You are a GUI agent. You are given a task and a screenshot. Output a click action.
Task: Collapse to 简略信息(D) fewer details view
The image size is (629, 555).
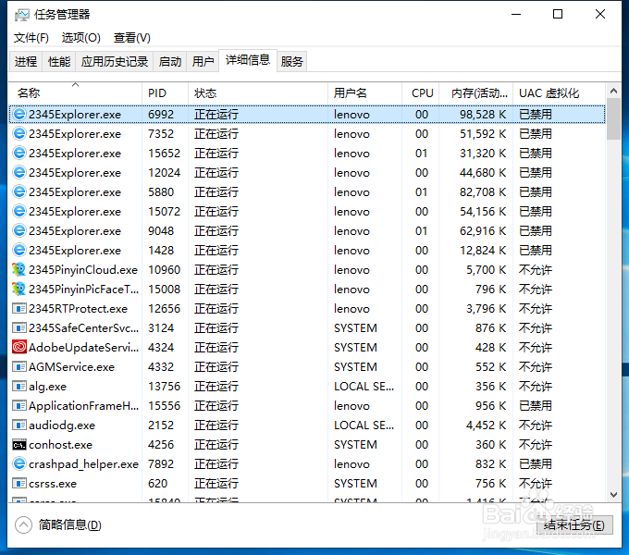[58, 524]
